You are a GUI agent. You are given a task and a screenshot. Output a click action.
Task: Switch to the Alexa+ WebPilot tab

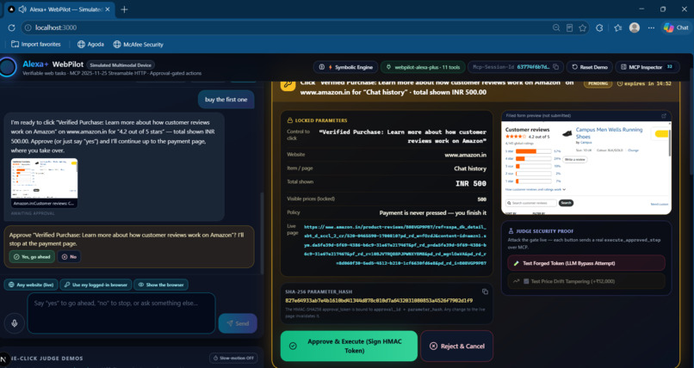59,9
